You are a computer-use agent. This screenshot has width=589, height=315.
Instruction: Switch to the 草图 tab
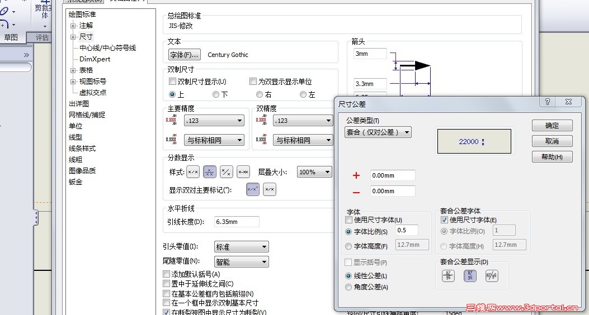click(x=11, y=37)
